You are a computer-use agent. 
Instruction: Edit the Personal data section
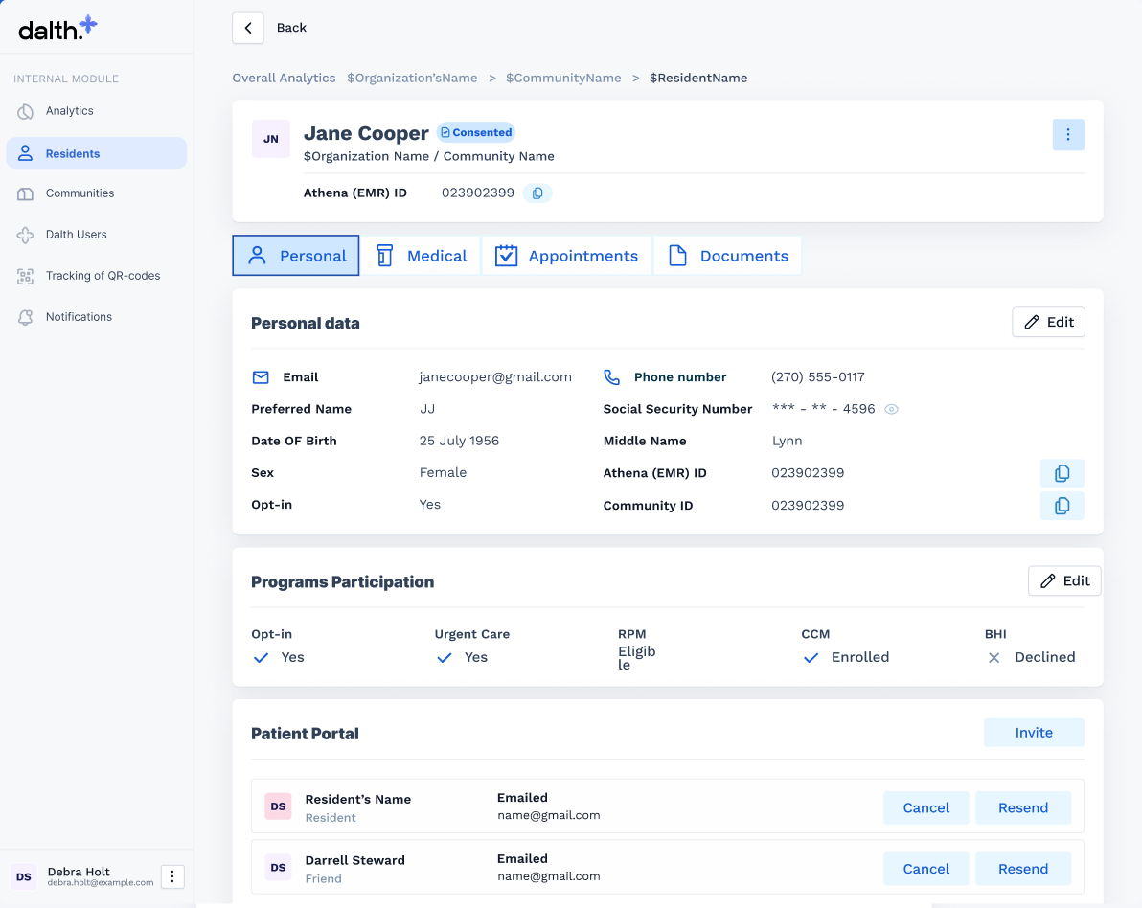[1048, 323]
